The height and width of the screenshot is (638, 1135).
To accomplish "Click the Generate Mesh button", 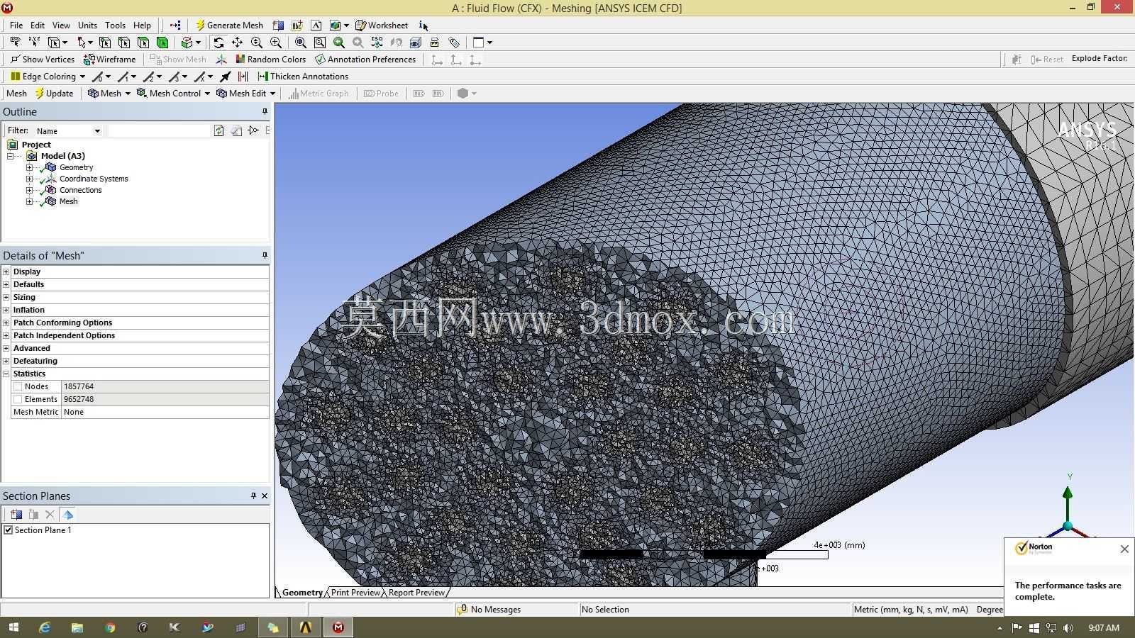I will 229,26.
